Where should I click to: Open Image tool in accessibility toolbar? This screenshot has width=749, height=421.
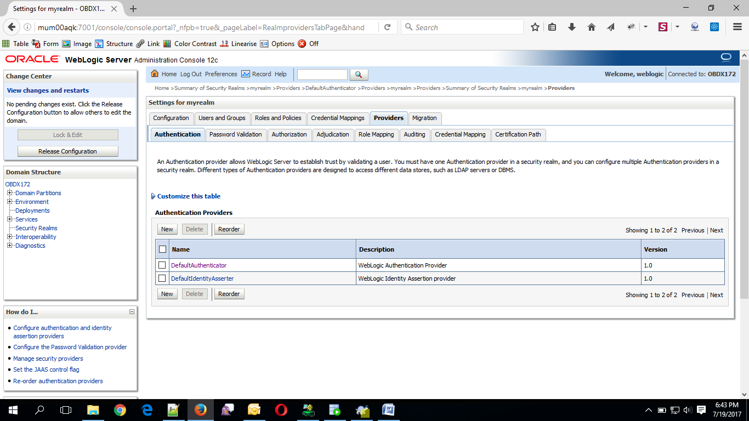77,43
